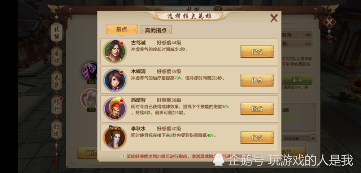The width and height of the screenshot is (361, 173).
Task: Open the 修行 lantern menu
Action: coord(57,106)
